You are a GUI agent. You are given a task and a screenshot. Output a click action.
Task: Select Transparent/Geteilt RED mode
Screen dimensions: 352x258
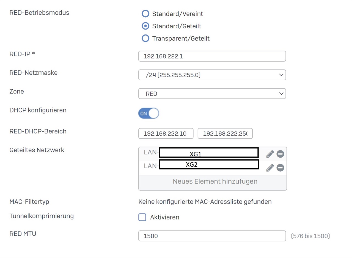pyautogui.click(x=145, y=39)
